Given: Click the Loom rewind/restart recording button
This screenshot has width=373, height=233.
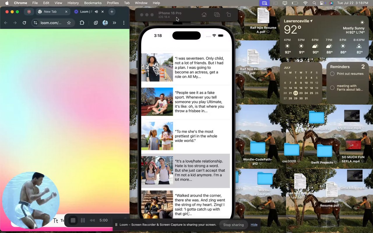Looking at the screenshot, I should pos(92,220).
